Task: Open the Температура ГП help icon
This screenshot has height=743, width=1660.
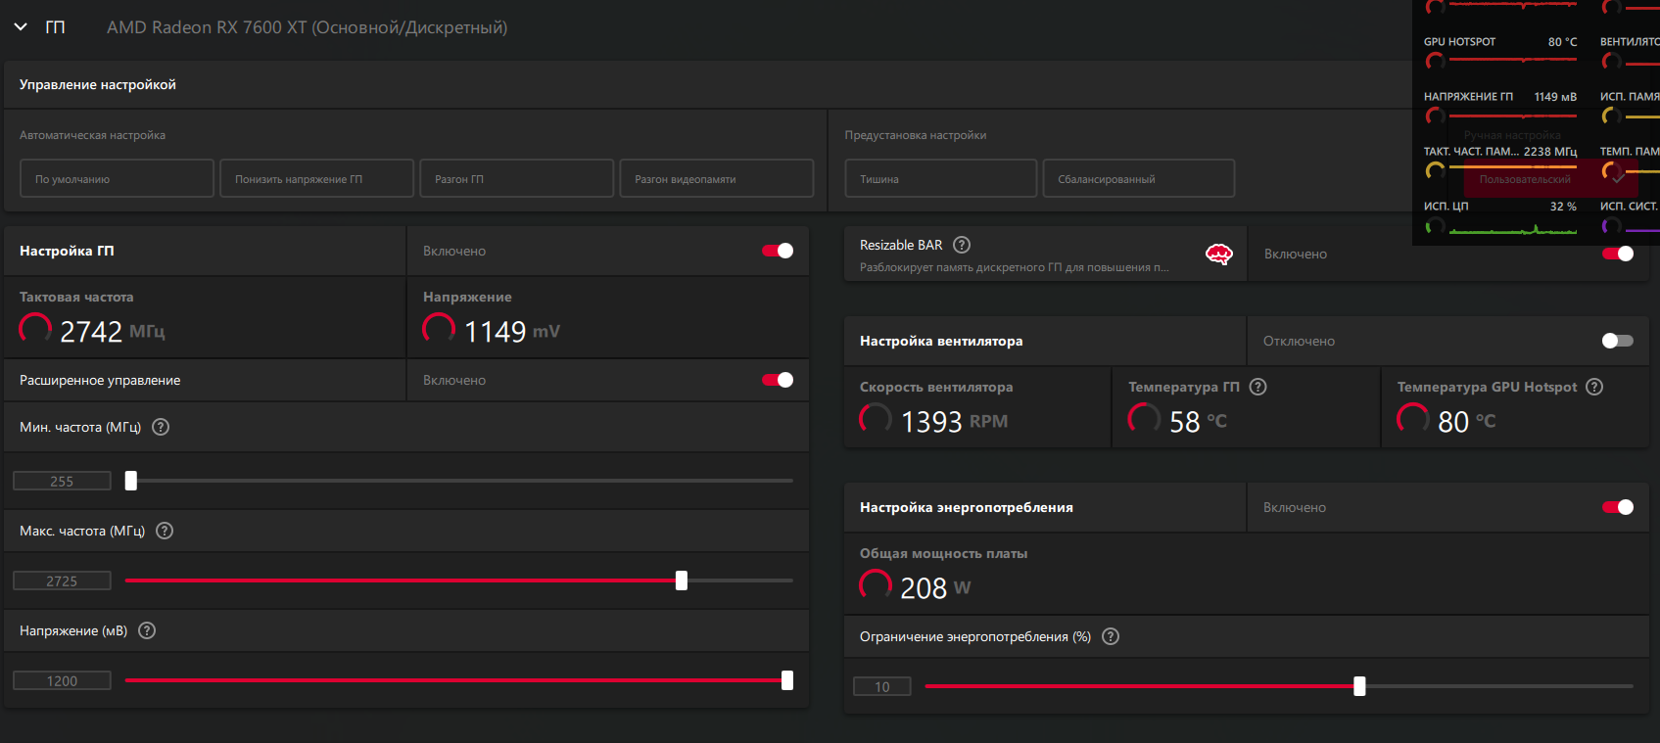Action: pyautogui.click(x=1258, y=387)
